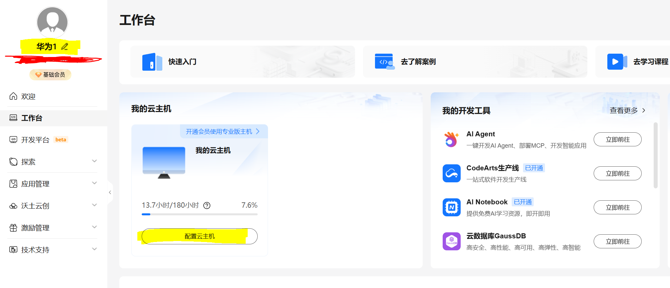Screen dimensions: 670x288
Task: Click the 7.6% usage percentage
Action: [x=249, y=205]
